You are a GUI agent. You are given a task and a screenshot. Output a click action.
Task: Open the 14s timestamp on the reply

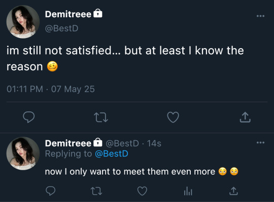pos(154,143)
